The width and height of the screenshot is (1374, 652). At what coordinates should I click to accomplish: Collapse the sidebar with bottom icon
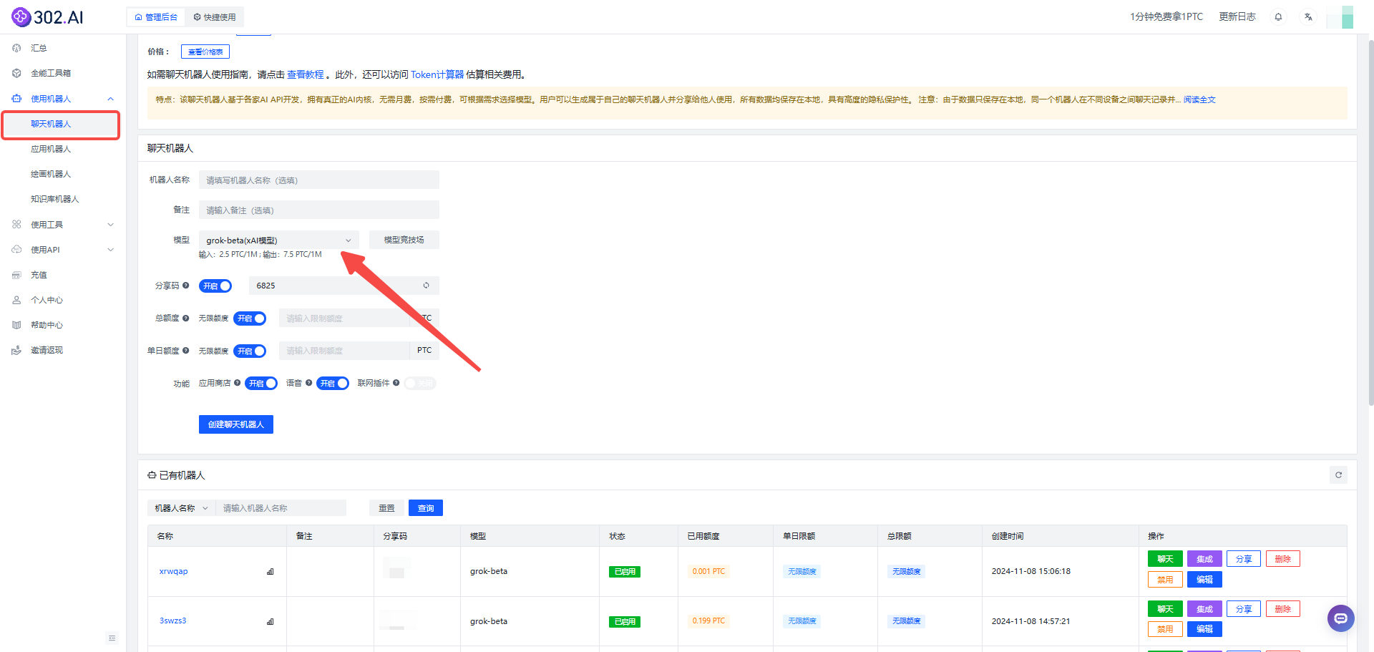click(112, 638)
